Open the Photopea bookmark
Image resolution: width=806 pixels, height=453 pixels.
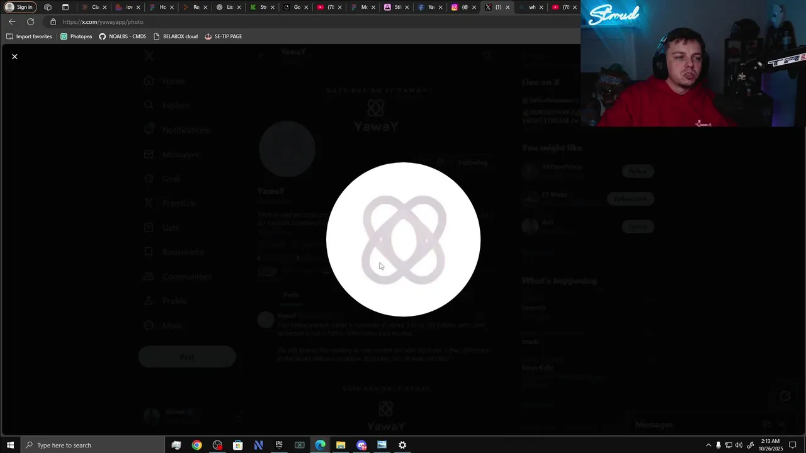tap(76, 36)
